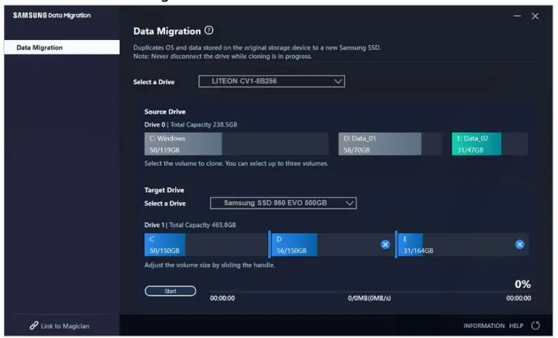Click the chain icon next to Link to Magician
The image size is (558, 338).
coord(34,326)
